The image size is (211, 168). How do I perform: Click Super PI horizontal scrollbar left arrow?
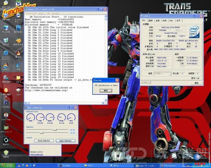(x=26, y=103)
